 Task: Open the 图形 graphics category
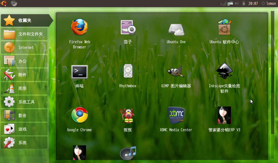(24, 88)
